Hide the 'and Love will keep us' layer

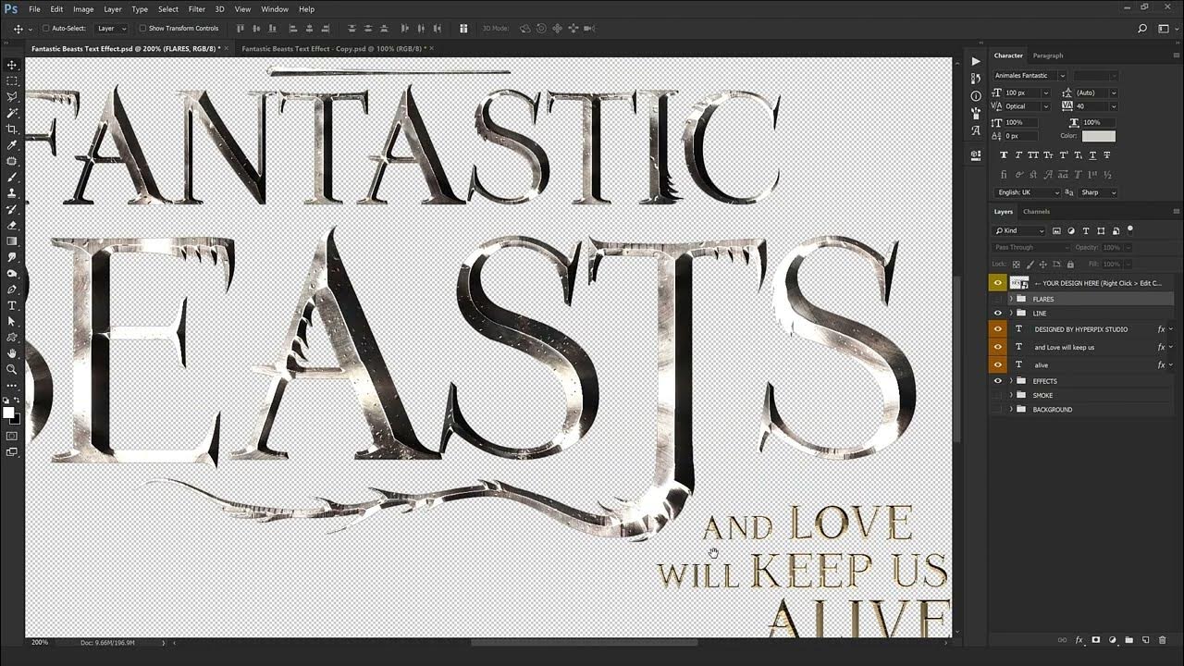997,347
